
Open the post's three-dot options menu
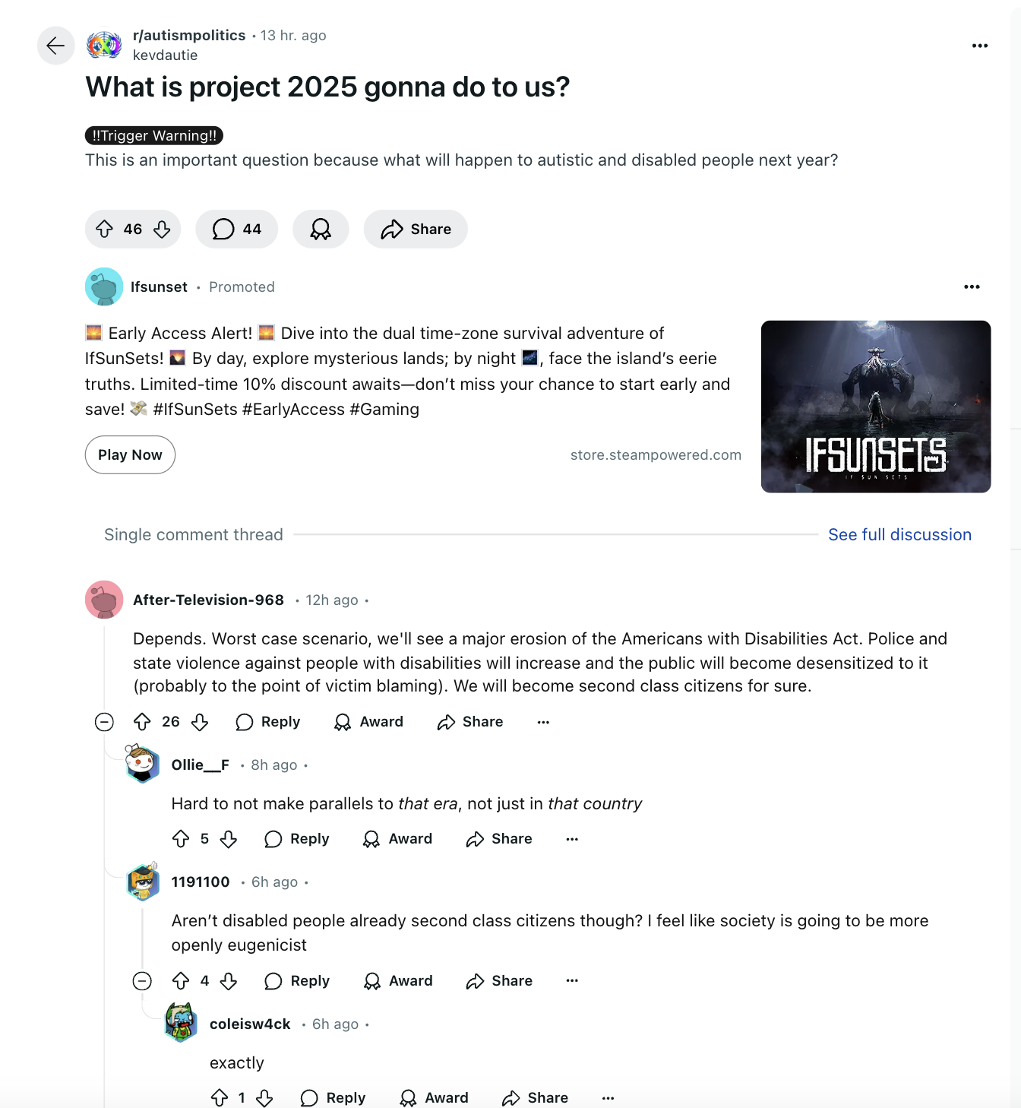(x=980, y=46)
